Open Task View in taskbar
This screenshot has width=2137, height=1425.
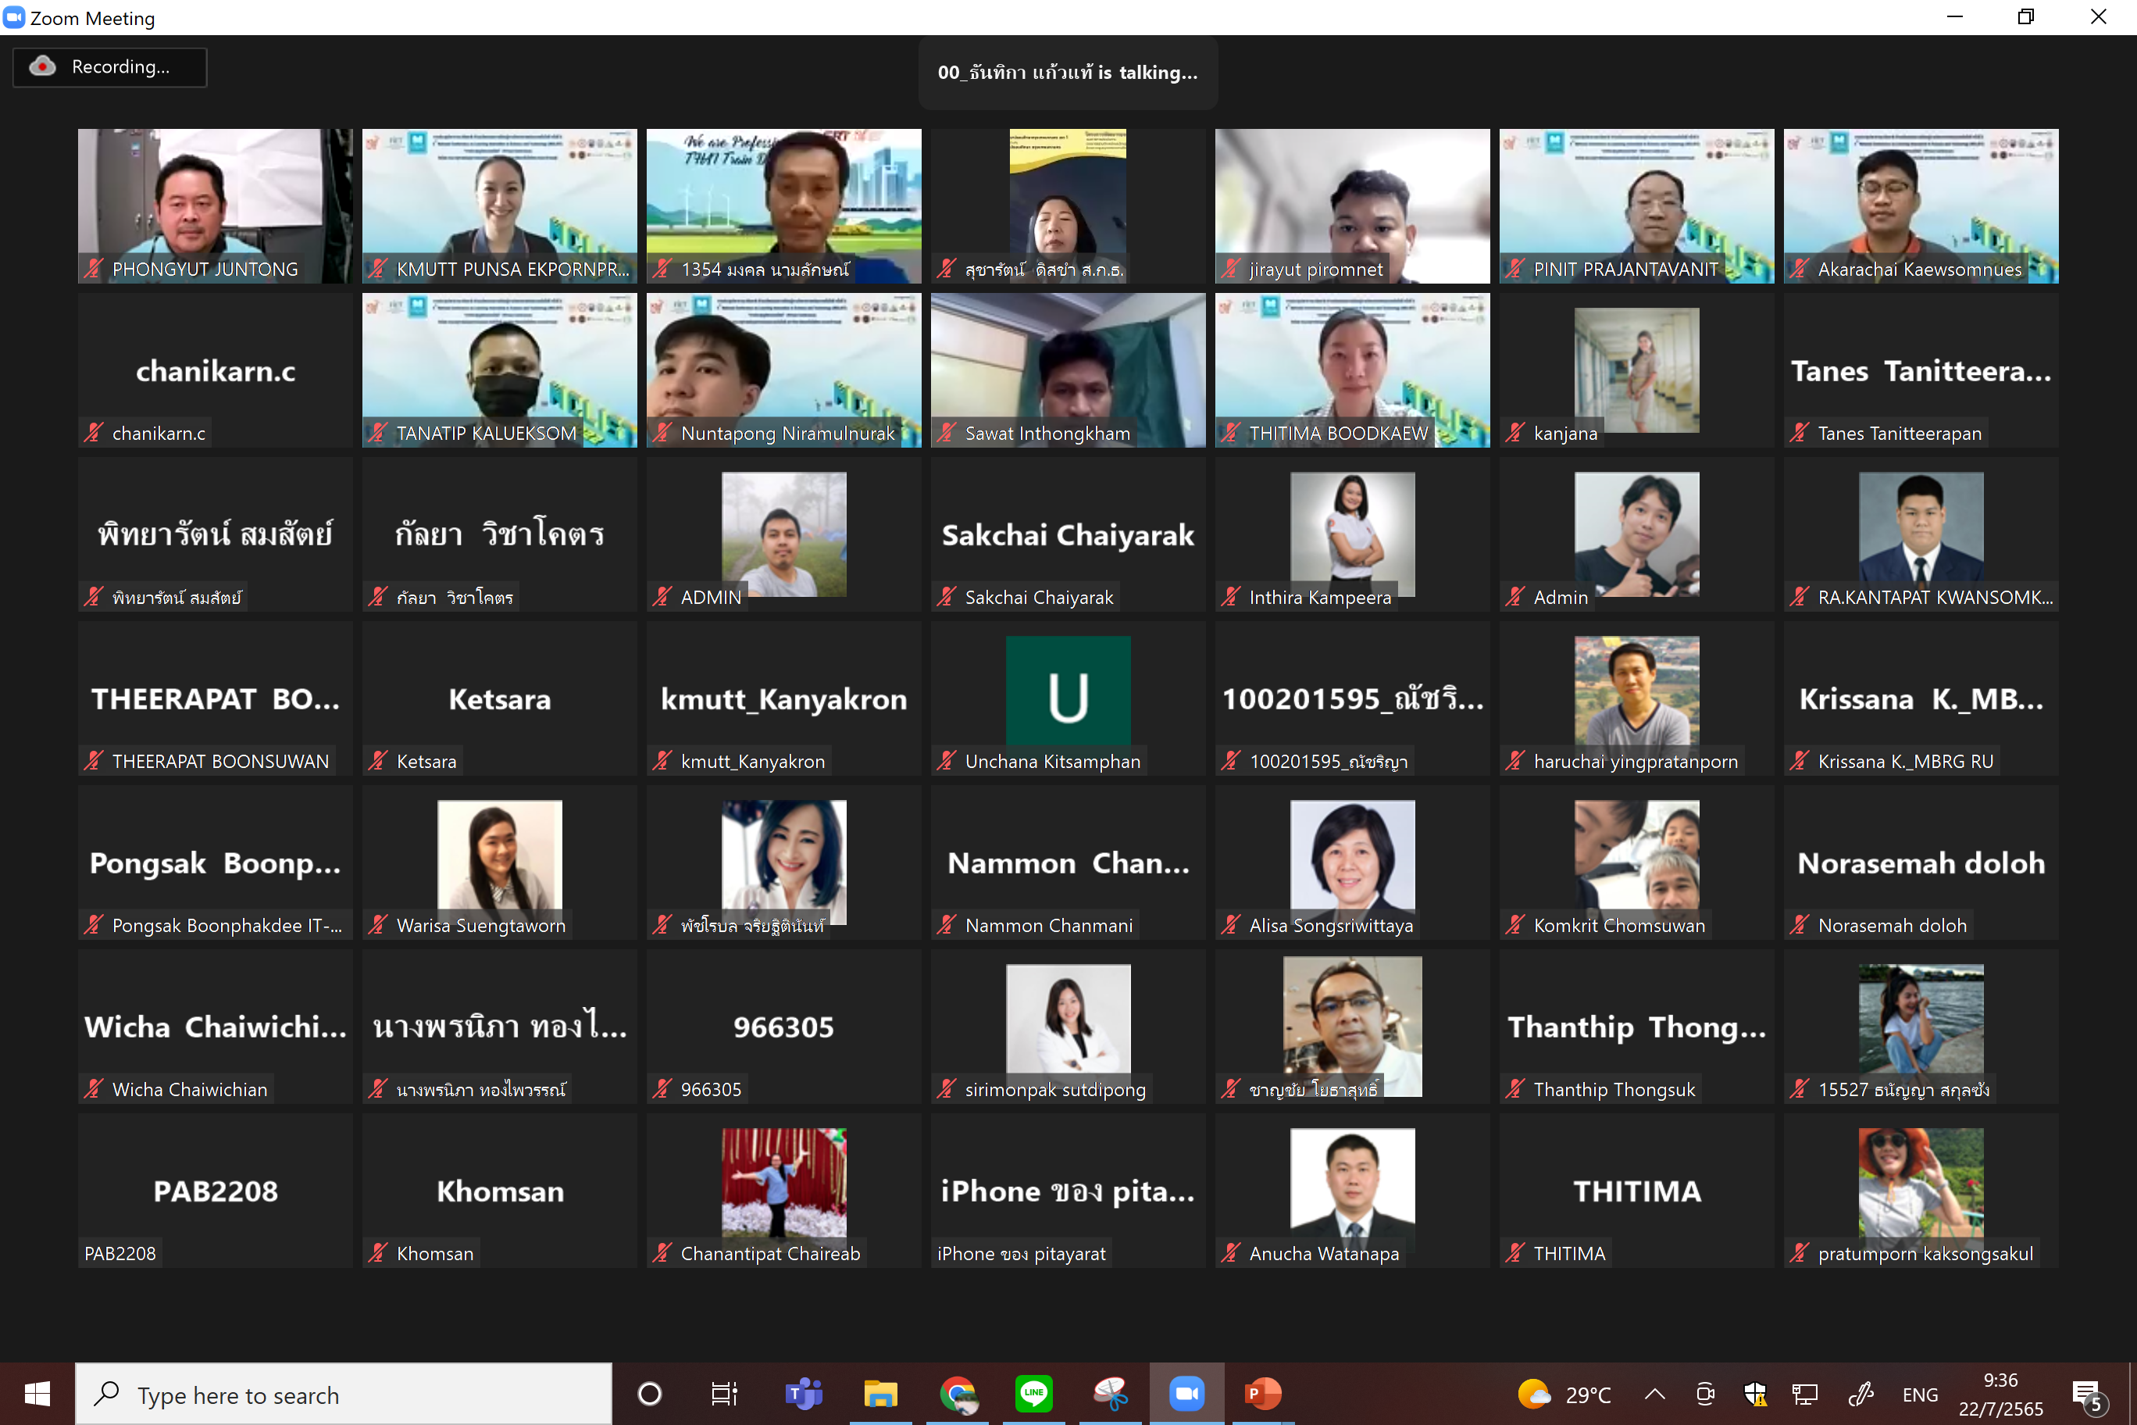tap(724, 1393)
